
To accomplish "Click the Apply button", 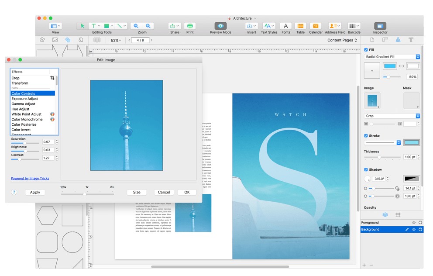I will click(35, 192).
